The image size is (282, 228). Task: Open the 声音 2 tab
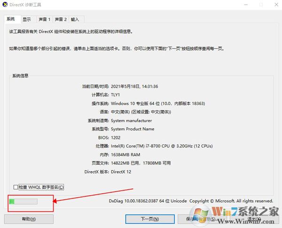(x=61, y=19)
